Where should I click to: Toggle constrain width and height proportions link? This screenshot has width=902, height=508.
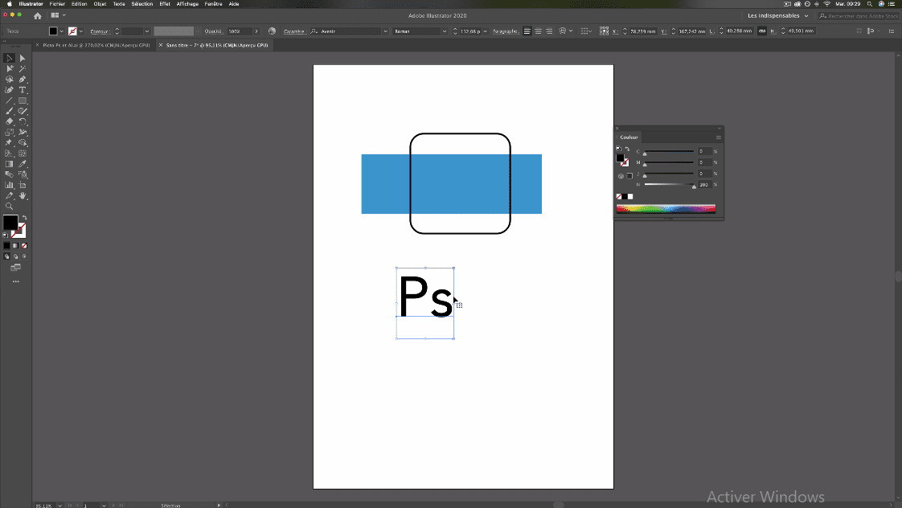[x=762, y=31]
